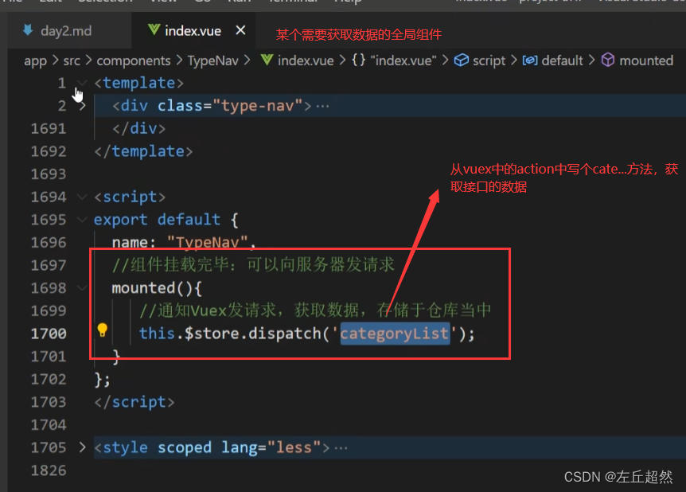Click the Vue icon on index.vue tab
Screen dimensions: 686x492
pyautogui.click(x=154, y=30)
